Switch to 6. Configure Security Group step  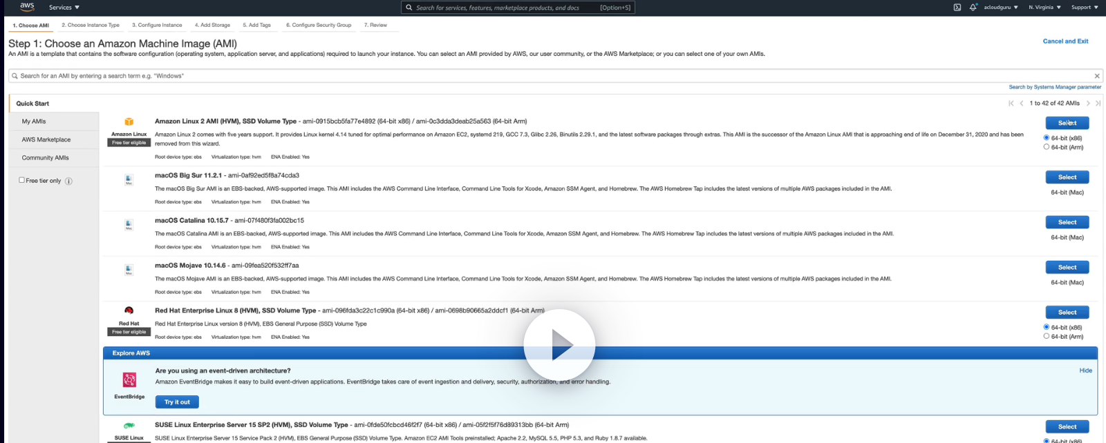pos(319,25)
